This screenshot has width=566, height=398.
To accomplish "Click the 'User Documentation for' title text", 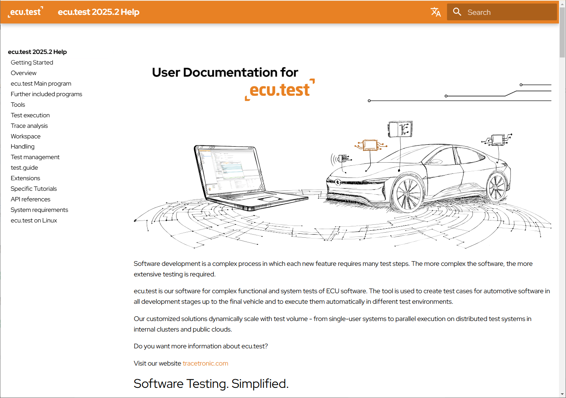I will 225,72.
